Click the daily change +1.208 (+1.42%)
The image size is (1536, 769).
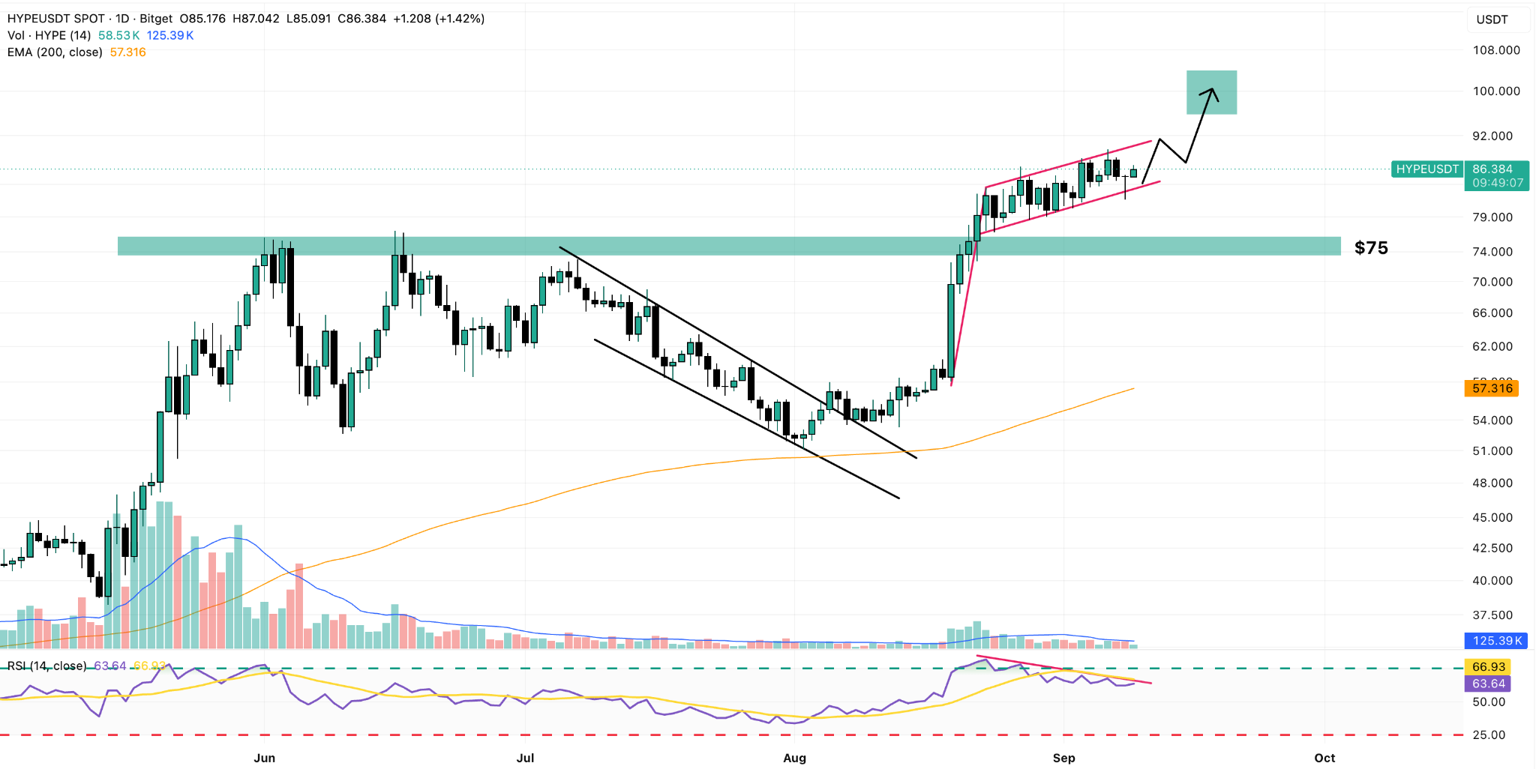[439, 19]
